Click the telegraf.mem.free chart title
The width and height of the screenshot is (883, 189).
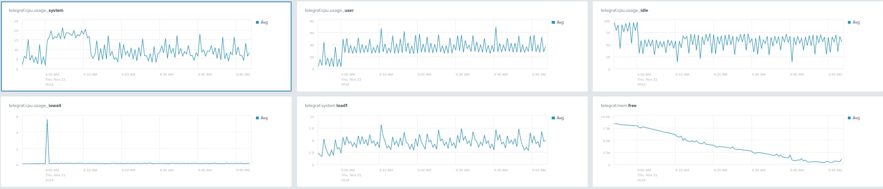pos(618,106)
